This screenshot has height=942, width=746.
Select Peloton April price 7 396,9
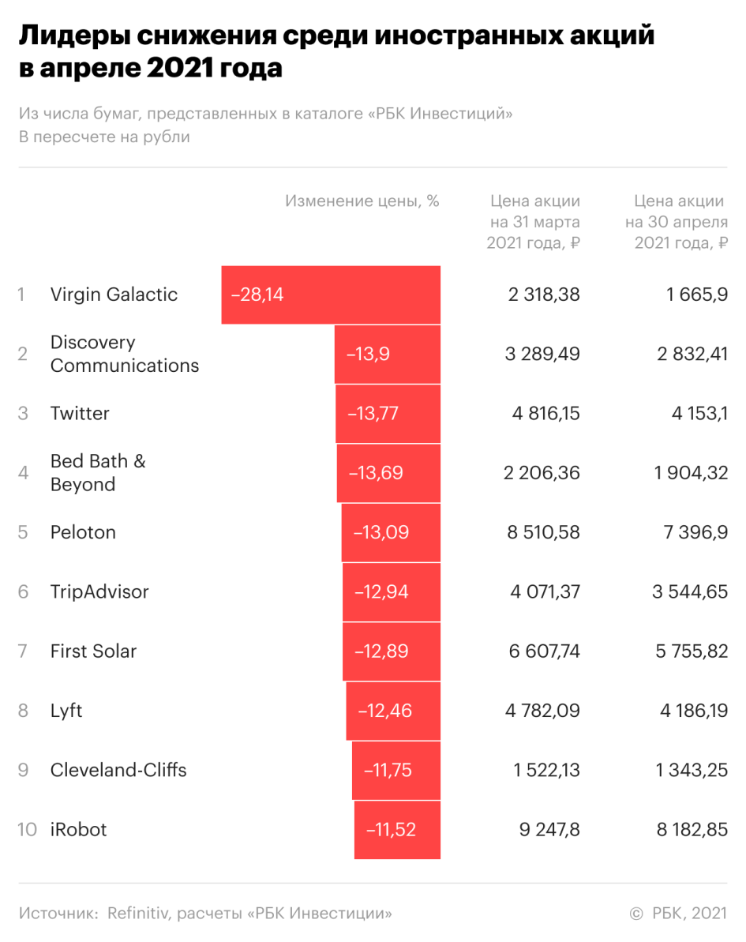[x=695, y=533]
